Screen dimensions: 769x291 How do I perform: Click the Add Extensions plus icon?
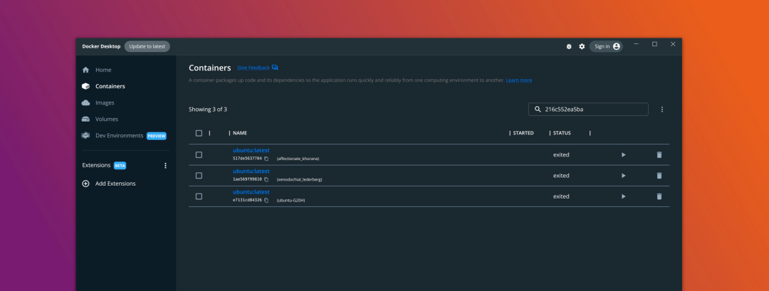tap(86, 184)
